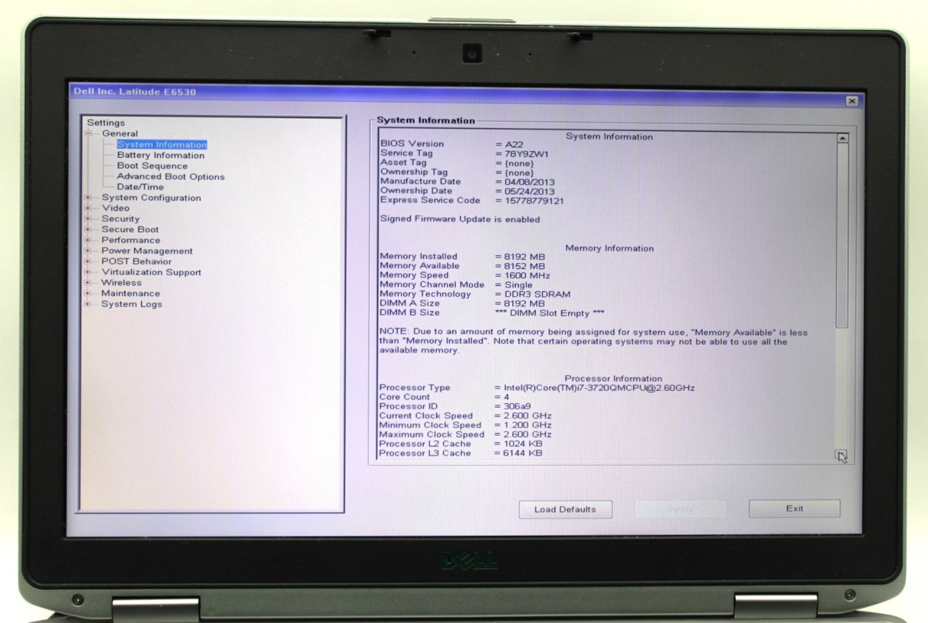Expand the Secure Boot node
928x623 pixels.
88,229
